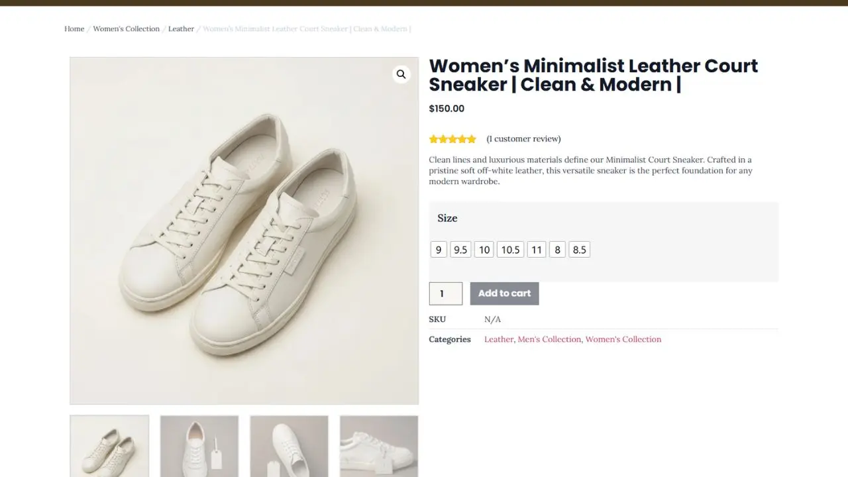This screenshot has height=477, width=848.
Task: Open Women's Collection category link below SKU
Action: tap(623, 339)
